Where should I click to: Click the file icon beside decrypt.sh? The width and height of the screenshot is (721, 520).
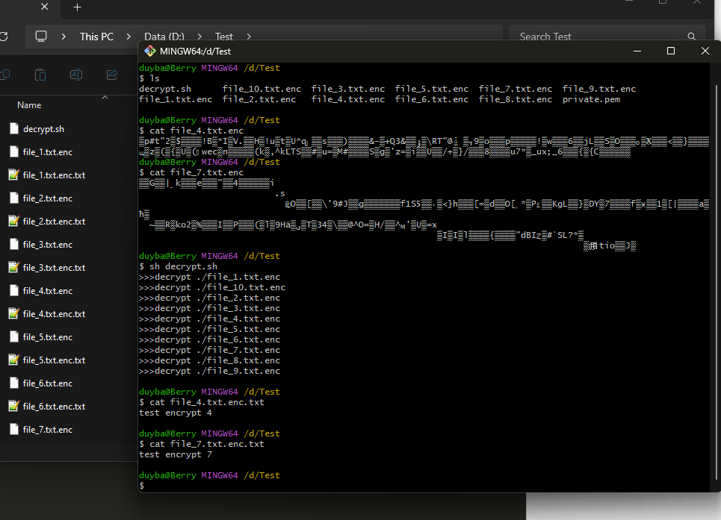14,129
